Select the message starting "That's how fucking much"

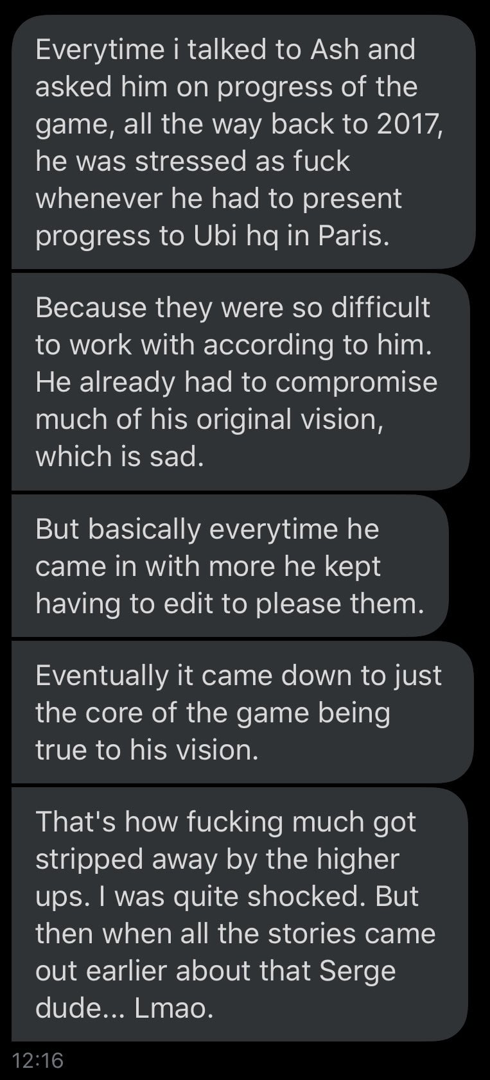239,914
